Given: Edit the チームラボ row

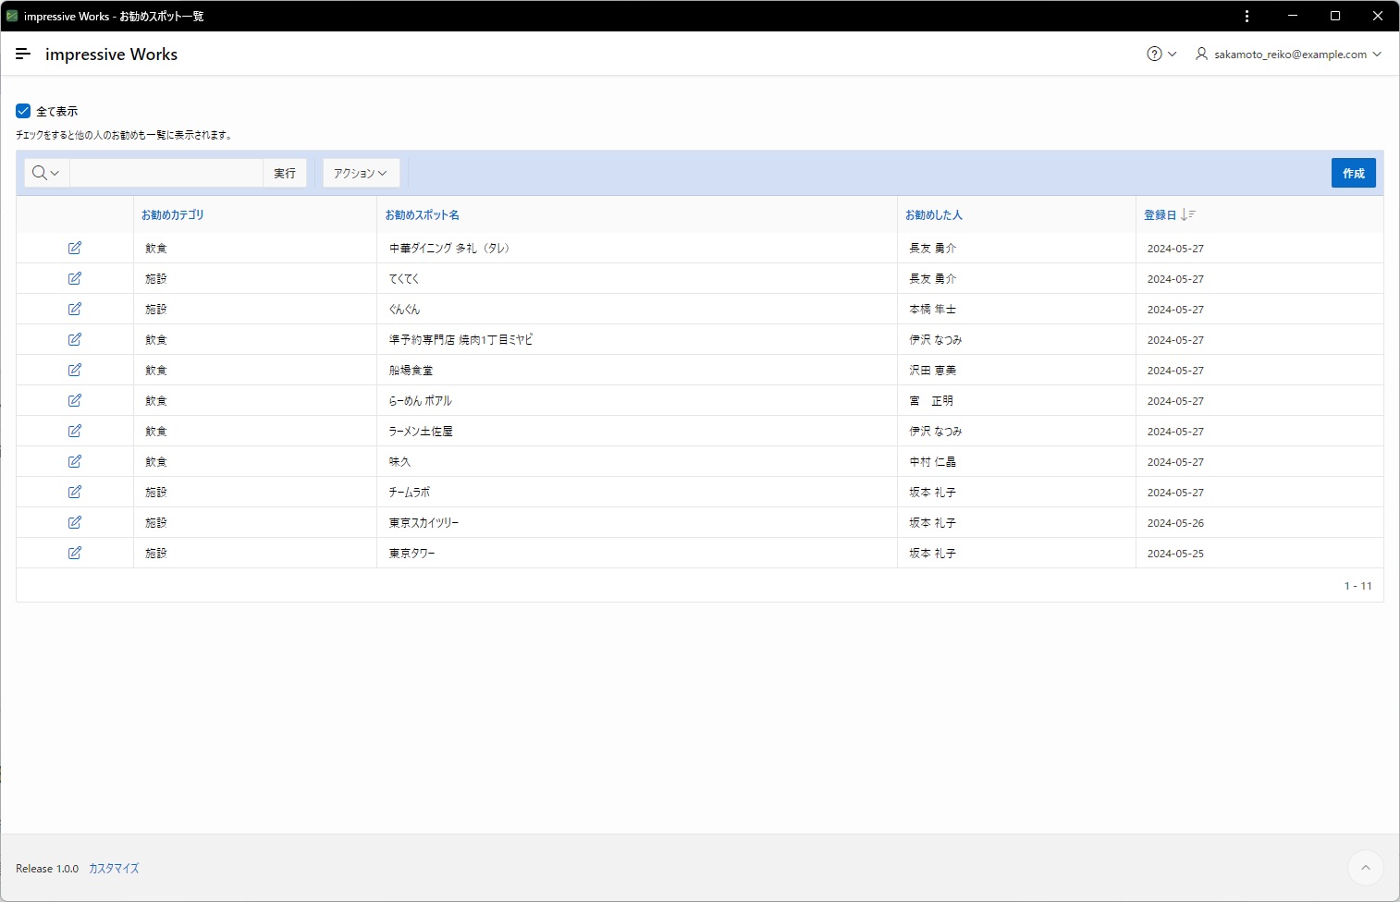Looking at the screenshot, I should coord(75,492).
